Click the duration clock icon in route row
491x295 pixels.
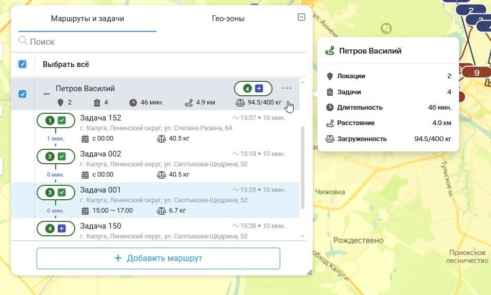(133, 102)
